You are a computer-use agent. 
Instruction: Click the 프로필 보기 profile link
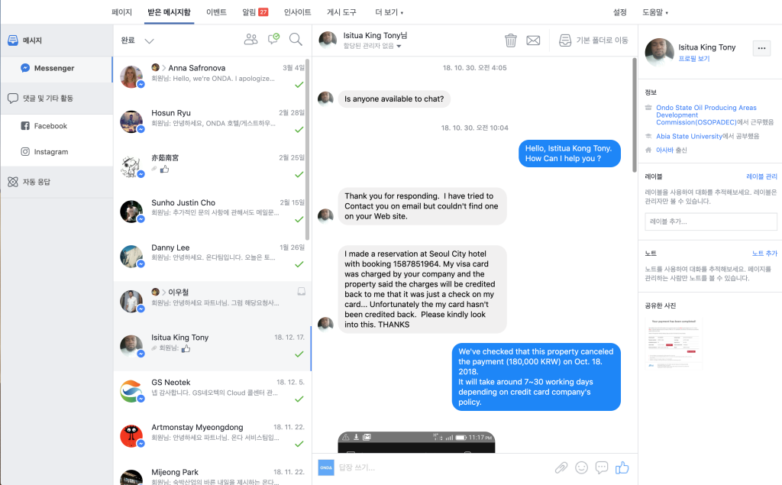click(x=693, y=58)
